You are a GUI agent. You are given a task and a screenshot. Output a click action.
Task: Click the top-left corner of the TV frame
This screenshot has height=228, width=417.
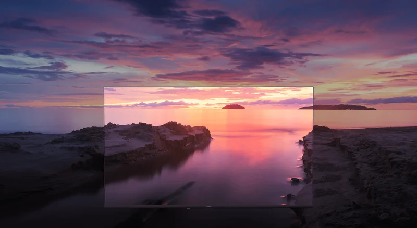105,88
